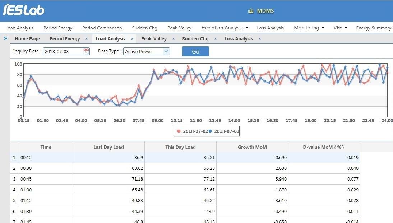Open Energy Summery menu item

coord(374,28)
